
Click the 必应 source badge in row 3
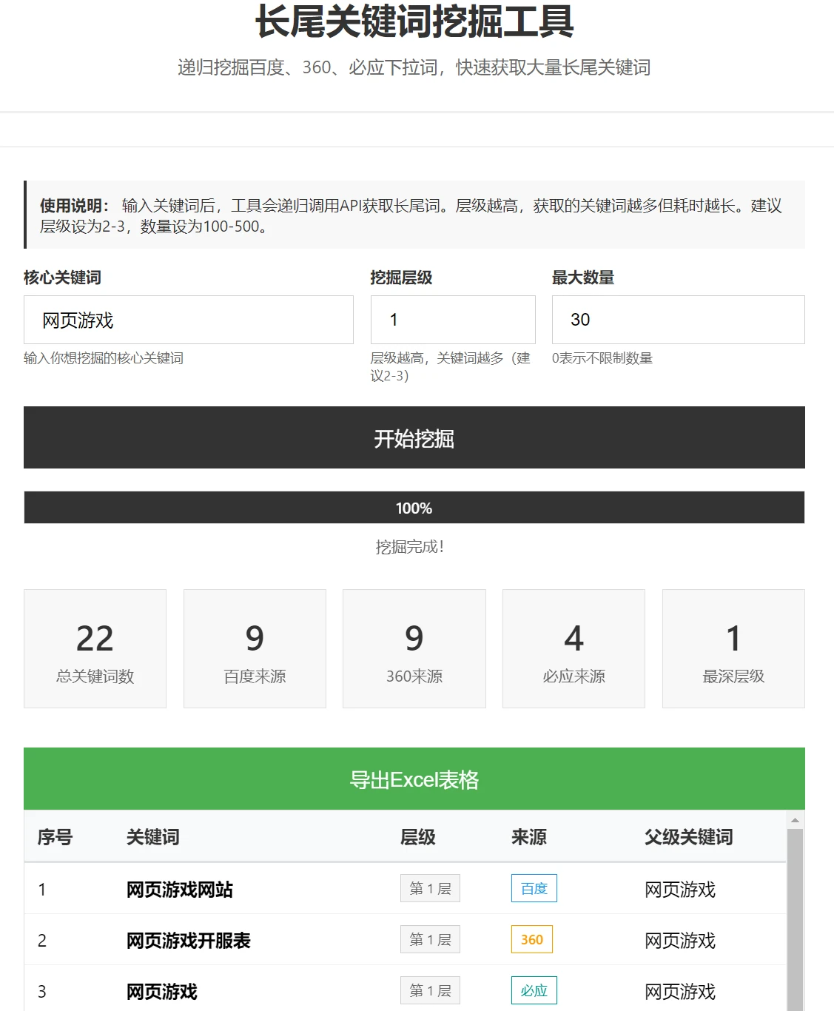click(x=534, y=990)
